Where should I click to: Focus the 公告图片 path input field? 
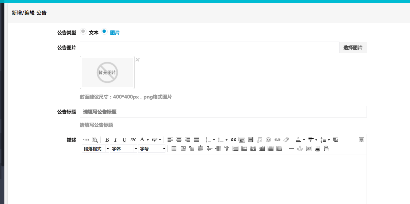coord(210,47)
